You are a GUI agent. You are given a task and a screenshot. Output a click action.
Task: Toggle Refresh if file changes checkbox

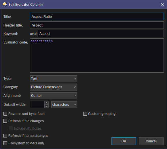click(5, 121)
